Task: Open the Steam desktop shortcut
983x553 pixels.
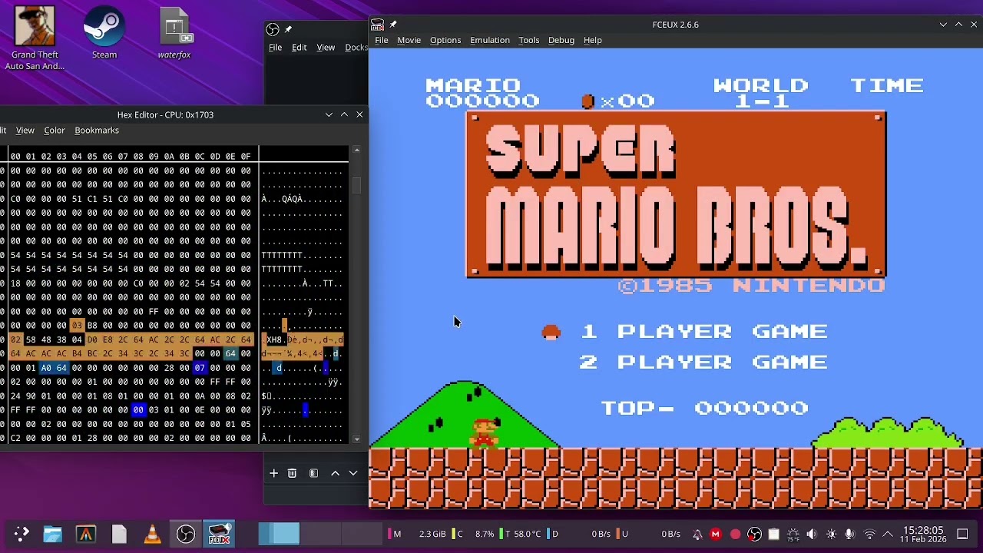Action: pos(104,33)
